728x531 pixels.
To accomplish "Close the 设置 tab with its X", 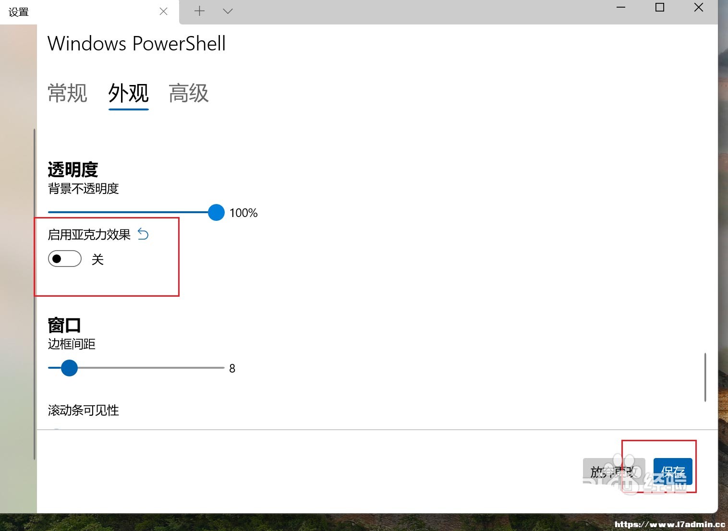I will click(163, 11).
